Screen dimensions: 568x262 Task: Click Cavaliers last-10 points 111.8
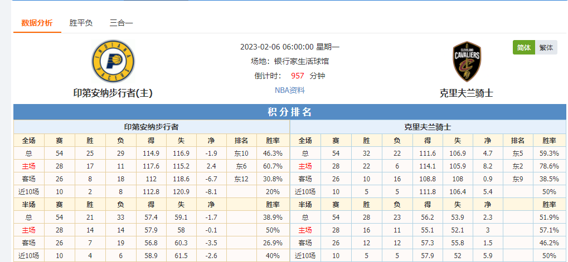click(x=428, y=191)
